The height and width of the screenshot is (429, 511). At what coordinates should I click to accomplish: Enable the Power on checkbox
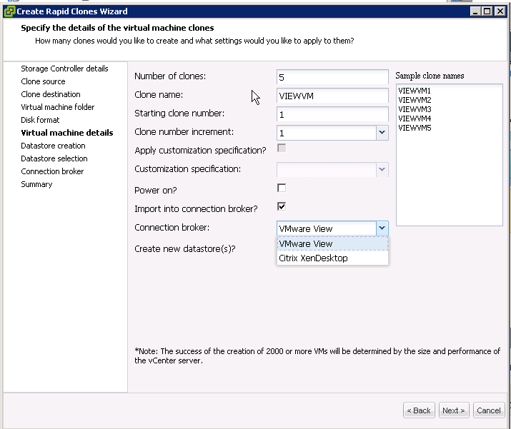[x=282, y=188]
